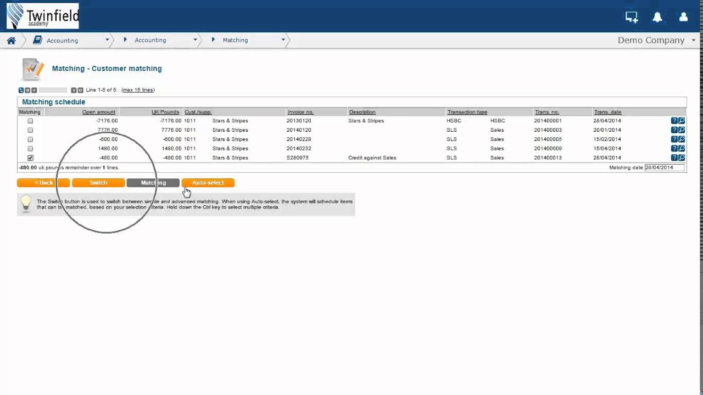Image resolution: width=703 pixels, height=395 pixels.
Task: Open the Demo Company dropdown
Action: click(x=656, y=40)
